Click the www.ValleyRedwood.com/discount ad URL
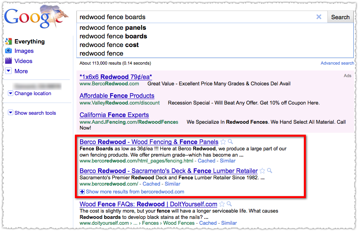The image size is (358, 231). (120, 103)
